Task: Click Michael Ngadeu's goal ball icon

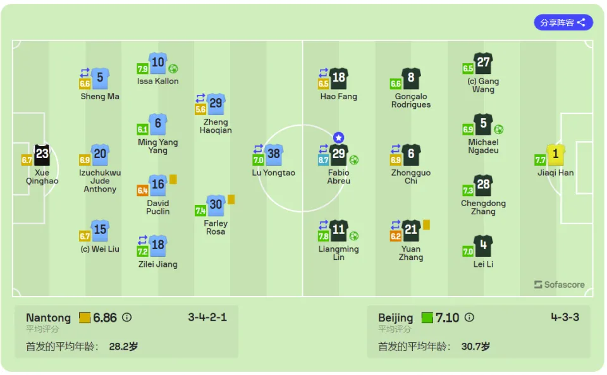Action: (x=499, y=130)
